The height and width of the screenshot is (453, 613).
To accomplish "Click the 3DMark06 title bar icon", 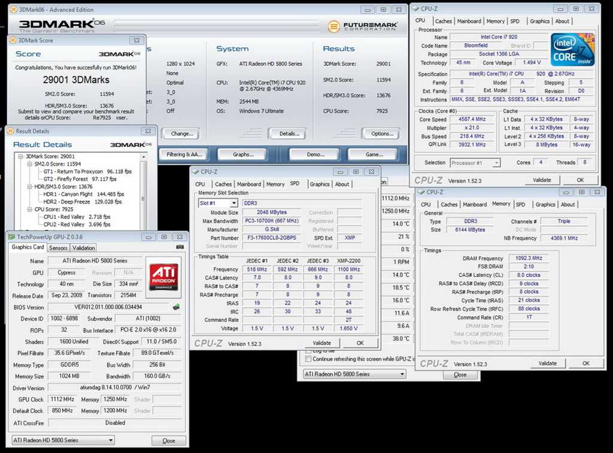I will click(x=13, y=10).
